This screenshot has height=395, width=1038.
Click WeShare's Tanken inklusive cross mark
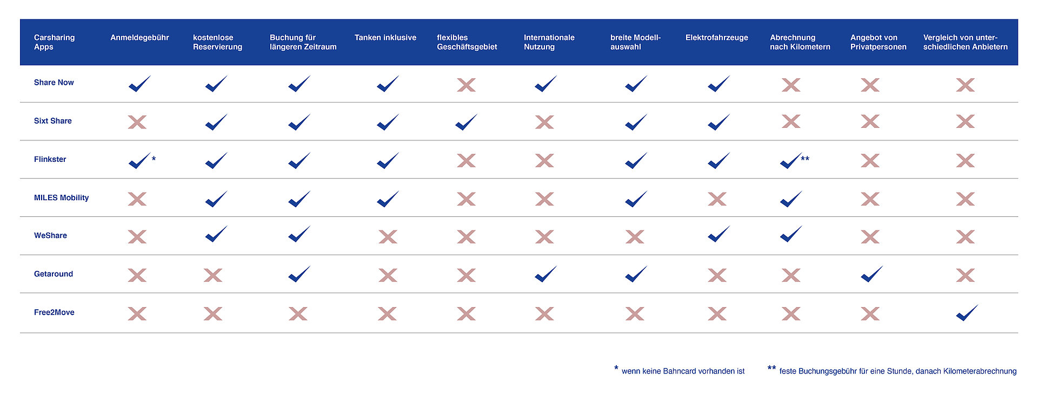388,237
